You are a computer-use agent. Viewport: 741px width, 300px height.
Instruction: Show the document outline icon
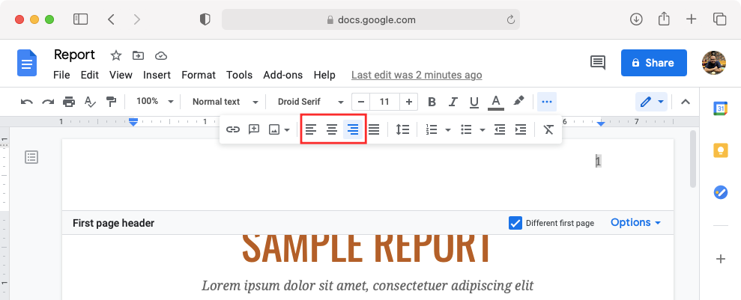[x=31, y=156]
